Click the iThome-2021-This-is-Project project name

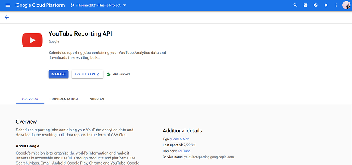pyautogui.click(x=98, y=5)
